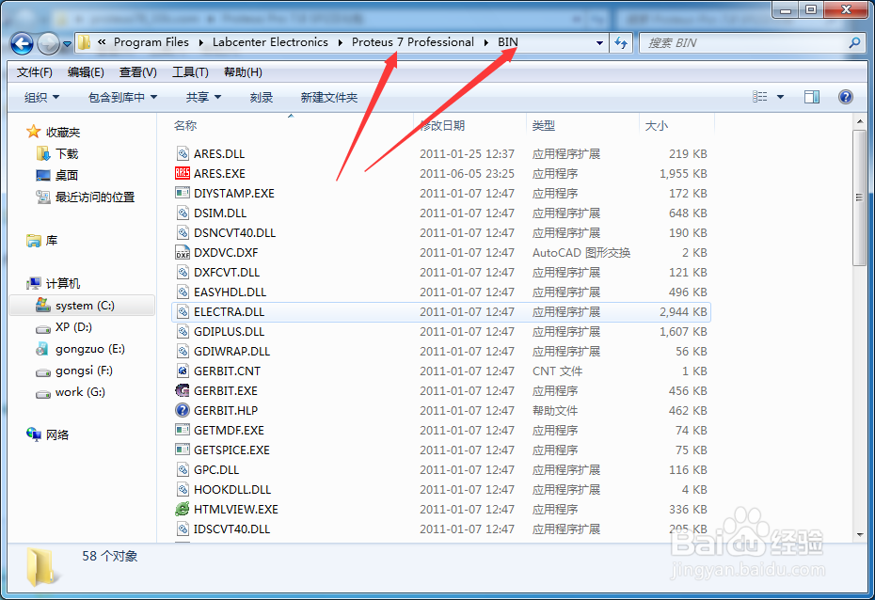Screen dimensions: 875x600
Task: Click the GETMDF.EXE file icon
Action: (x=183, y=430)
